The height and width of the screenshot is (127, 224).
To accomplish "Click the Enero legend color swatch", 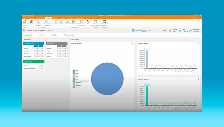I will pos(74,71).
